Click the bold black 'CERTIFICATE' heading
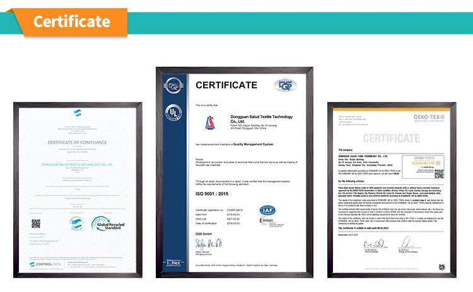473x292 pixels. [226, 85]
